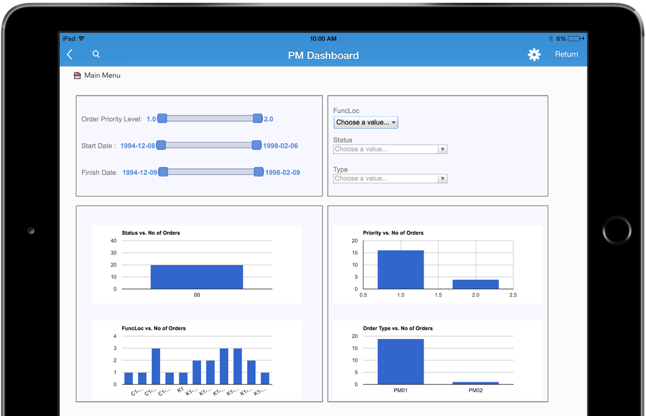Click the PM01 order type bar
This screenshot has width=646, height=416.
400,362
